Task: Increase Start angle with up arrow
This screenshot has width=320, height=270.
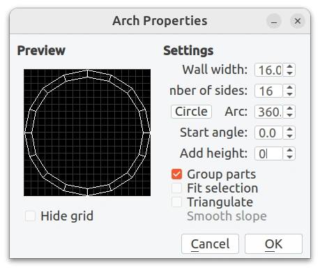Action: (x=289, y=130)
